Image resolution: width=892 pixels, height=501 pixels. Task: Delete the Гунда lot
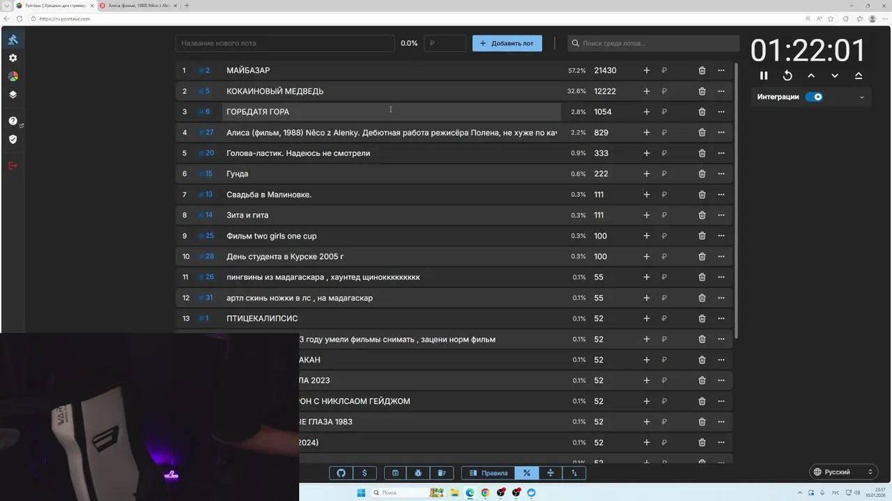click(702, 174)
